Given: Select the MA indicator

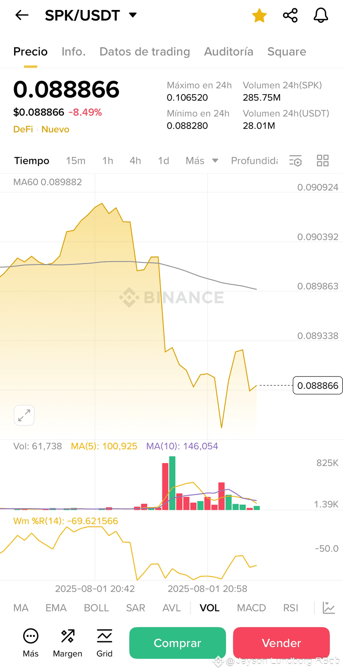Looking at the screenshot, I should [x=21, y=608].
